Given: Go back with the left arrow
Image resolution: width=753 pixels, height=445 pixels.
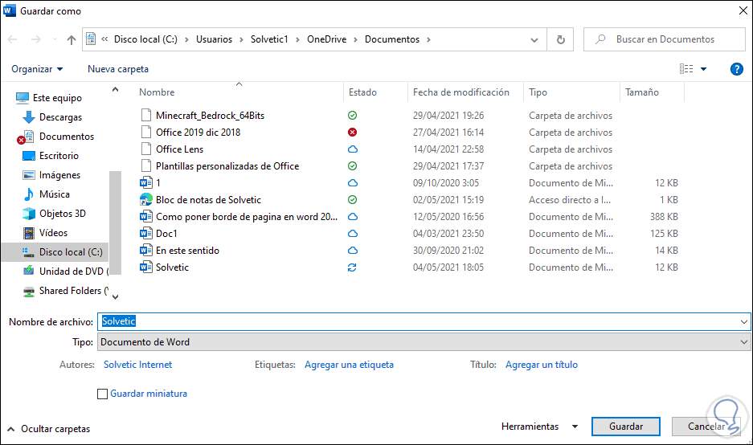Looking at the screenshot, I should [13, 39].
